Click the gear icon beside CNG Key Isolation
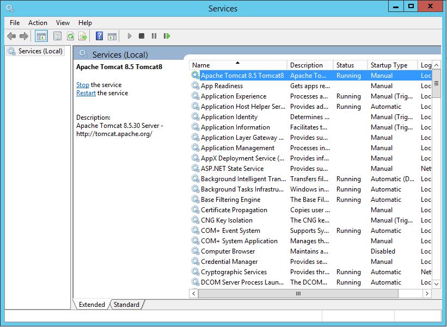The image size is (447, 327). [195, 220]
